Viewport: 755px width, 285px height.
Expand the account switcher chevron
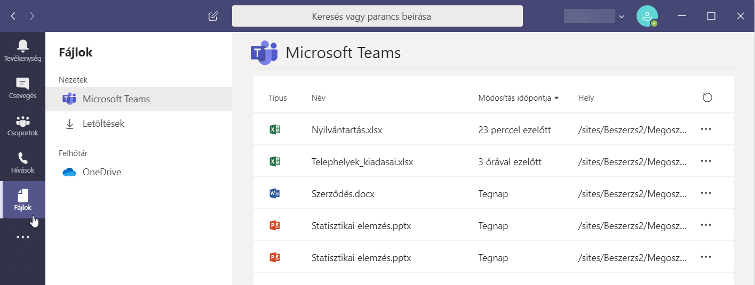pos(622,17)
